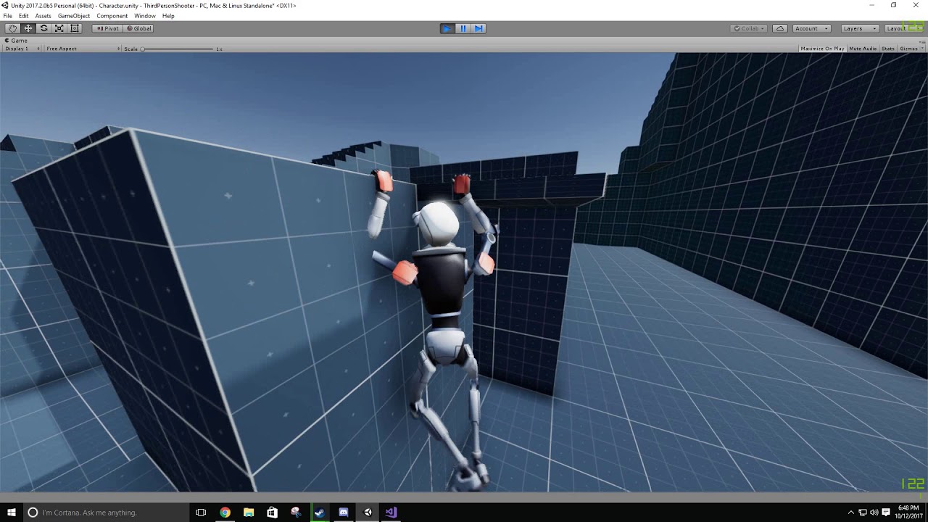Screen dimensions: 928x522
Task: Open the network status tray icon
Action: tap(862, 513)
